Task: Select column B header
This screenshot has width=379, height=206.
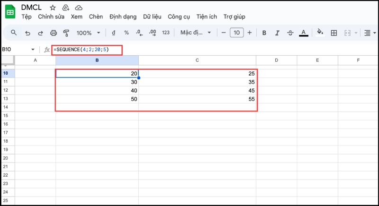Action: coord(97,60)
